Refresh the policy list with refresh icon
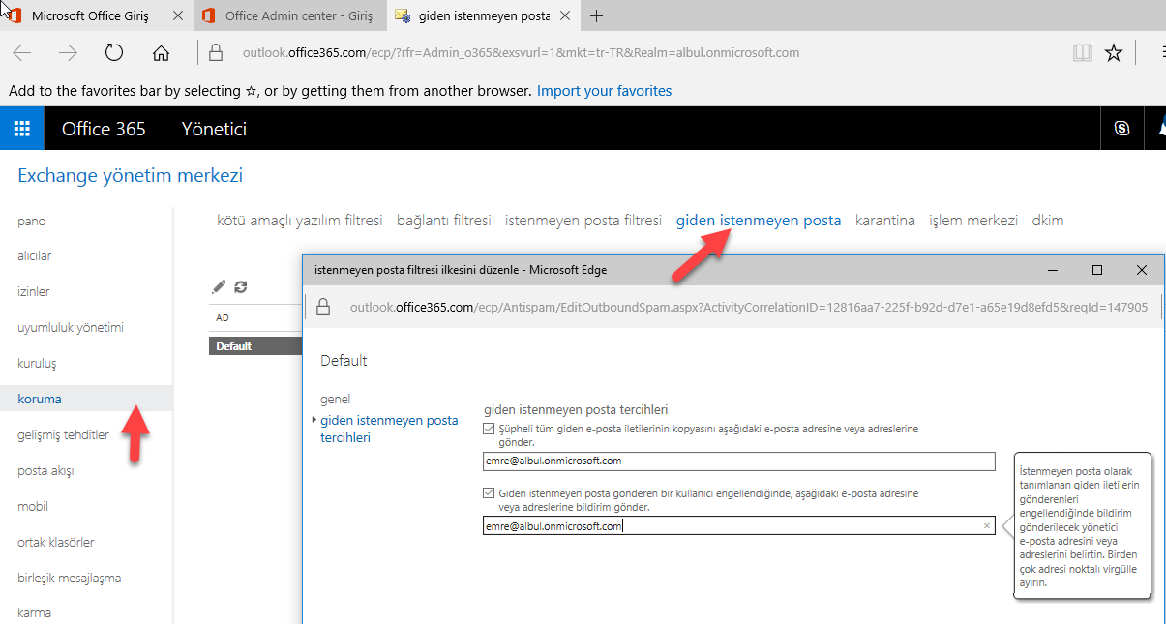 [x=241, y=286]
